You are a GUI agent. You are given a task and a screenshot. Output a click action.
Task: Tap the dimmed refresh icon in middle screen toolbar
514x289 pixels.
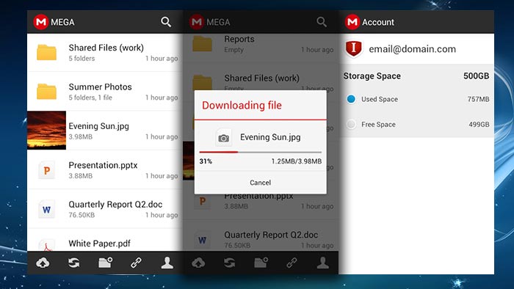click(229, 263)
